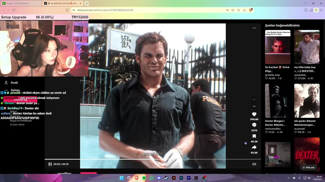
Task: Go back in the browser
Action: point(4,10)
